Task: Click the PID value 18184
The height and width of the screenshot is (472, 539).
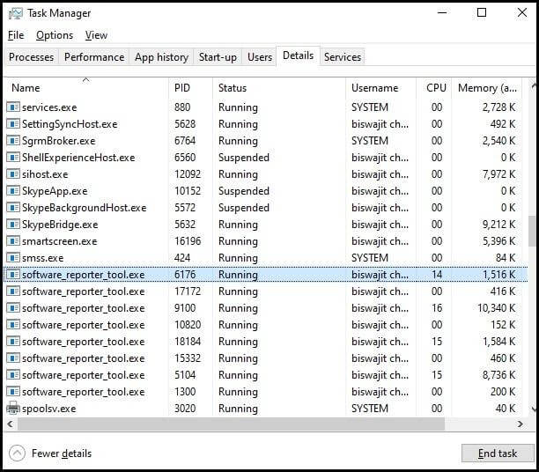Action: (188, 342)
